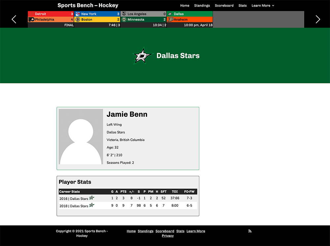Click the Career Stats column header
The width and height of the screenshot is (330, 246).
[69, 192]
